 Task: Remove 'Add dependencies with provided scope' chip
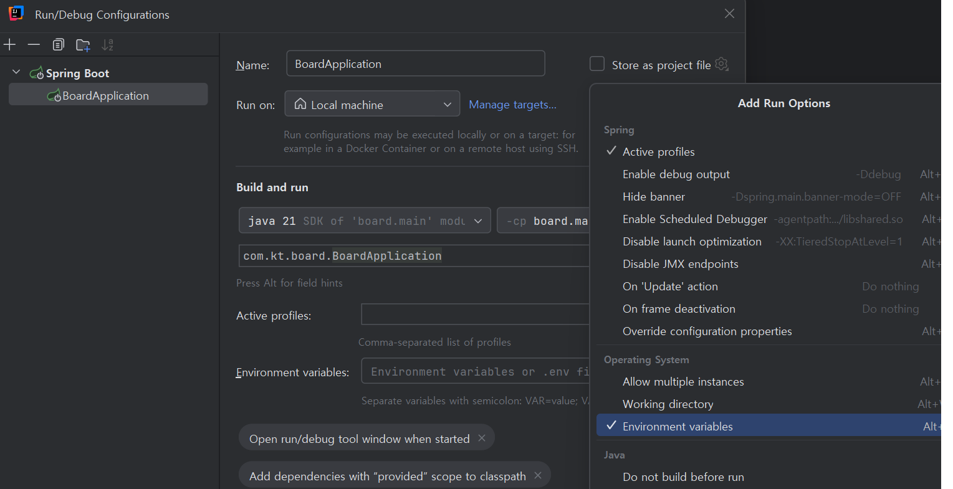click(538, 475)
